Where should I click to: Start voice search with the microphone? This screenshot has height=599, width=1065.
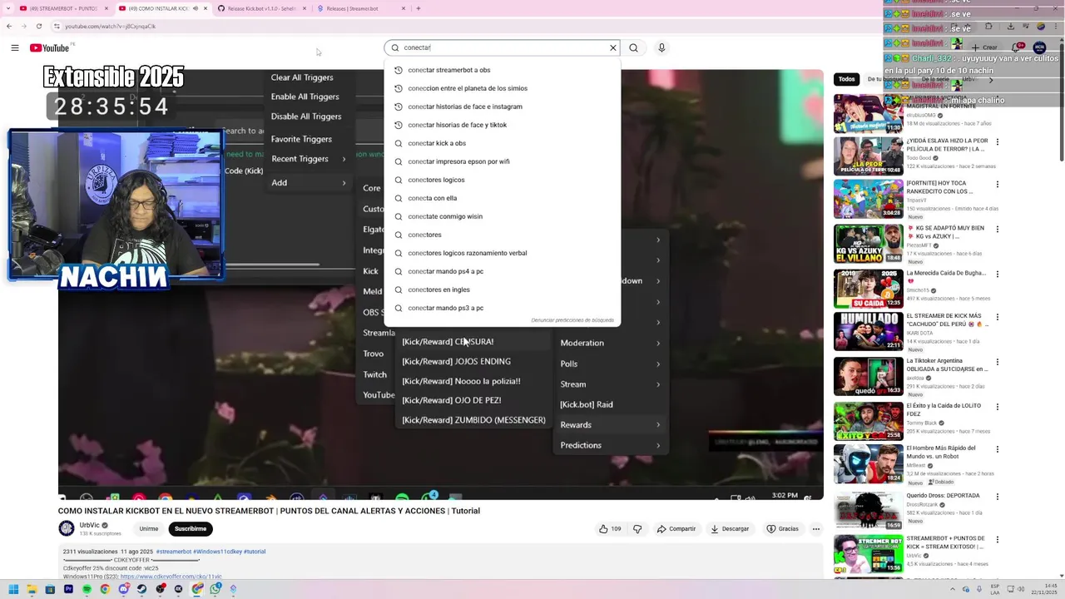coord(661,48)
